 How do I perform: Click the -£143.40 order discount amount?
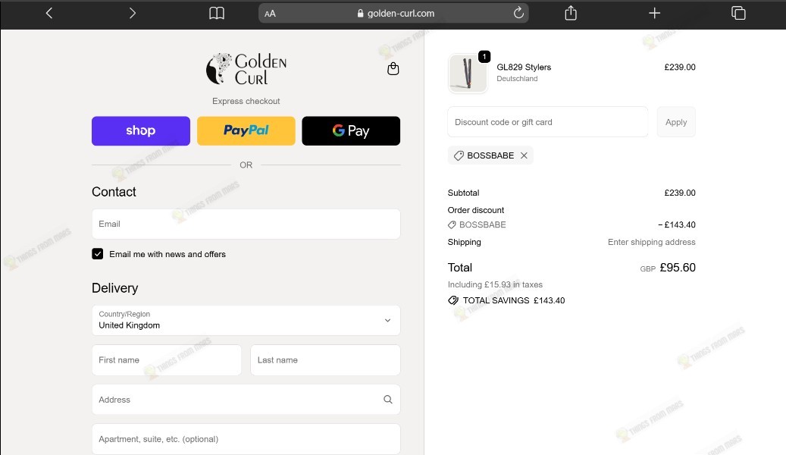click(x=677, y=224)
